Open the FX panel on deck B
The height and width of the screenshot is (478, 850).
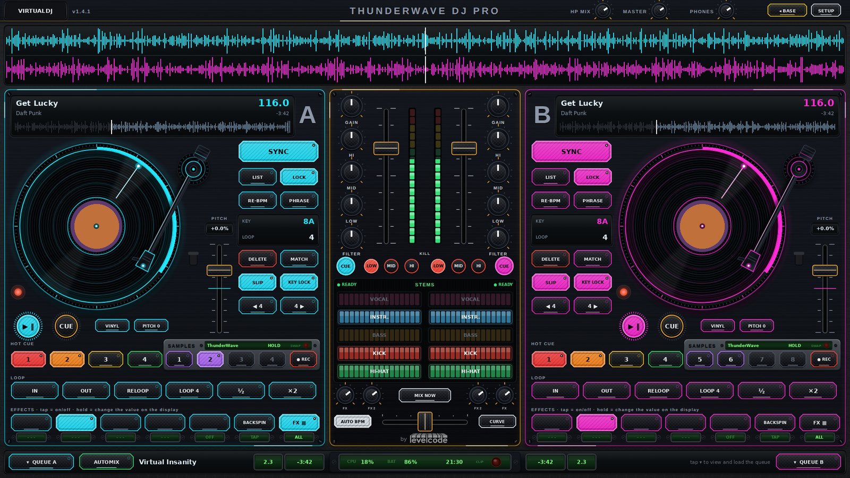[x=820, y=422]
